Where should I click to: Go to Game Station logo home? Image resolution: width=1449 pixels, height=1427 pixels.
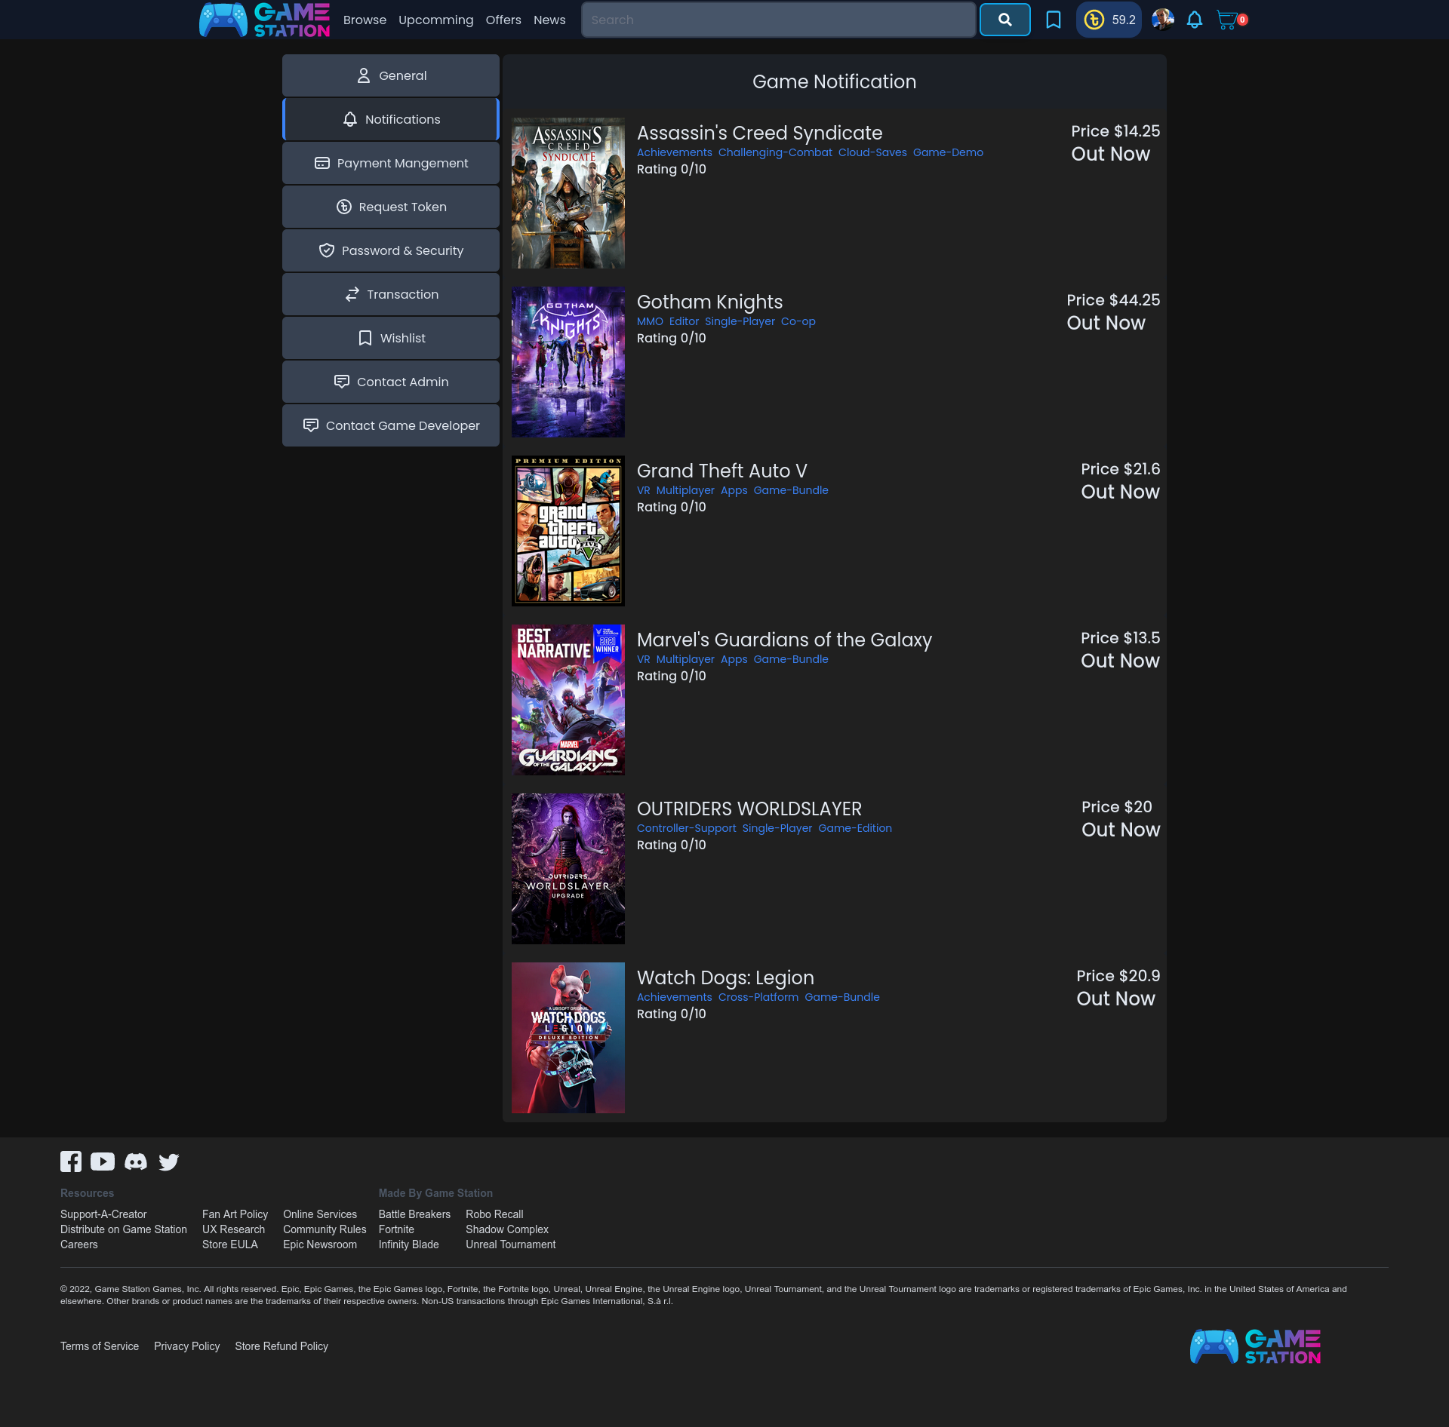264,20
